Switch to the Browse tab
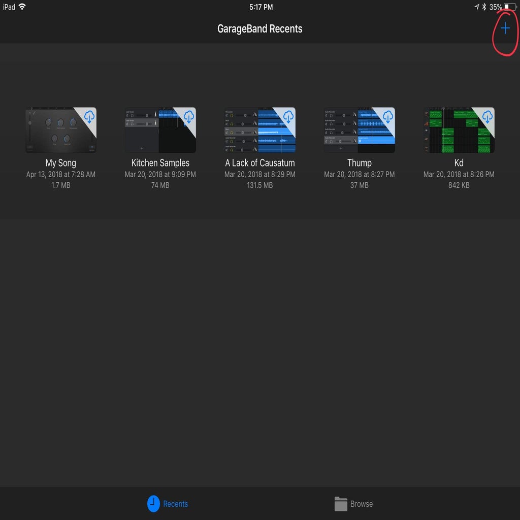This screenshot has width=520, height=520. pos(353,503)
